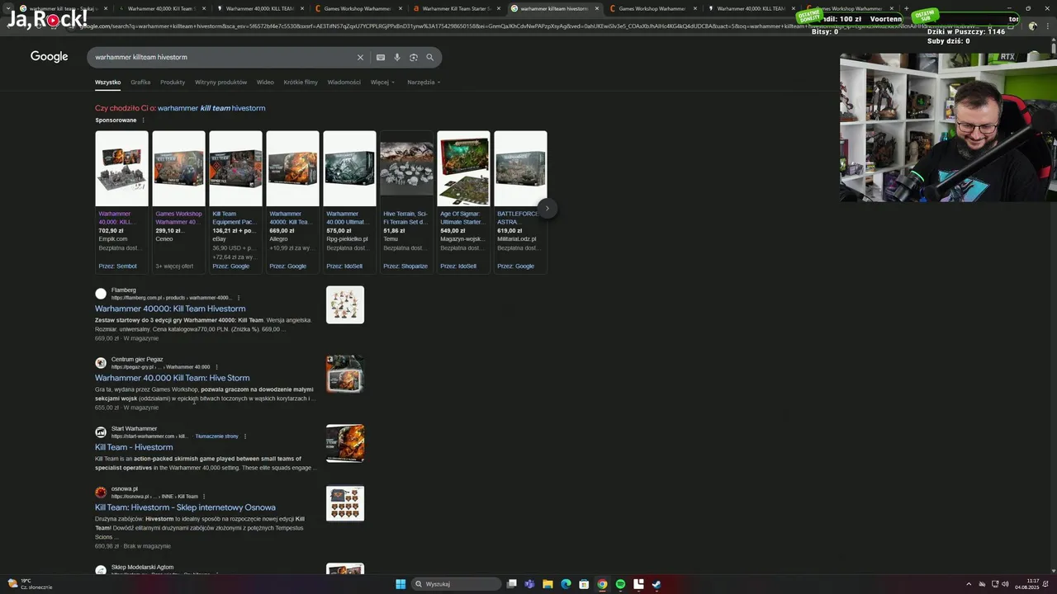Screen dimensions: 1057x594
Task: Open Google Chrome from the taskbar
Action: tap(602, 584)
